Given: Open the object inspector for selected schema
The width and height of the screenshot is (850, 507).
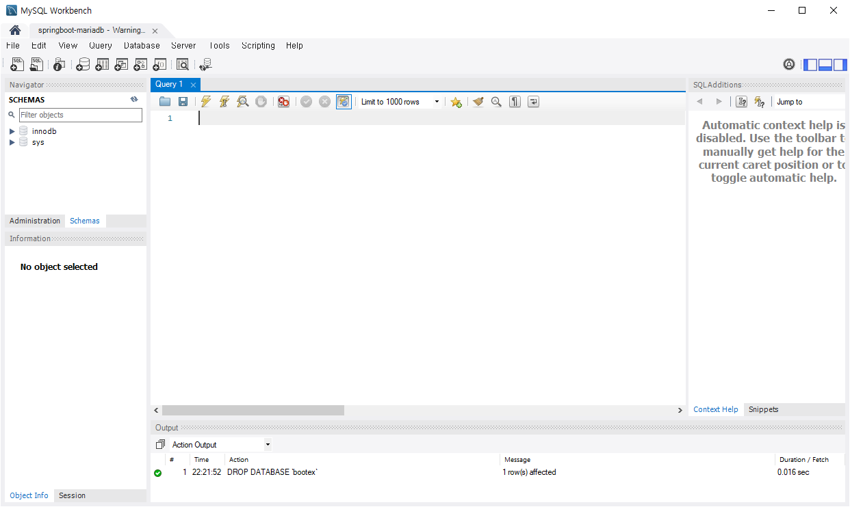Looking at the screenshot, I should 59,64.
